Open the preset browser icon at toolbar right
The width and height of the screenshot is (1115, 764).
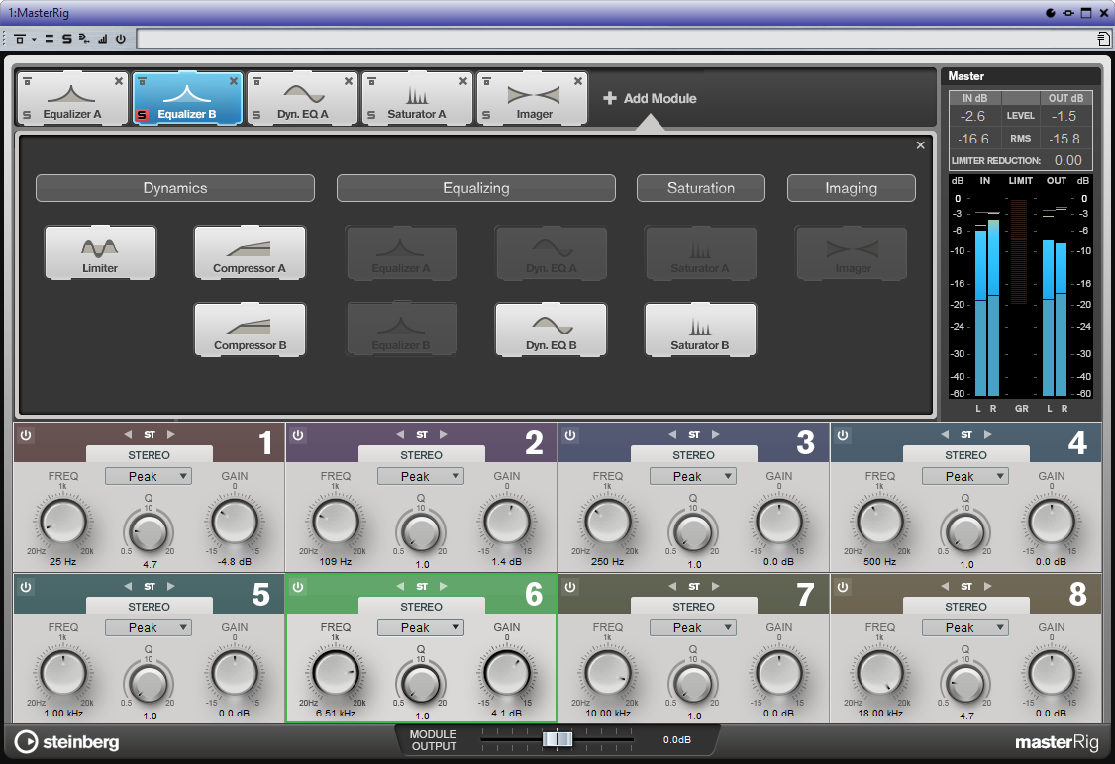coord(1103,39)
